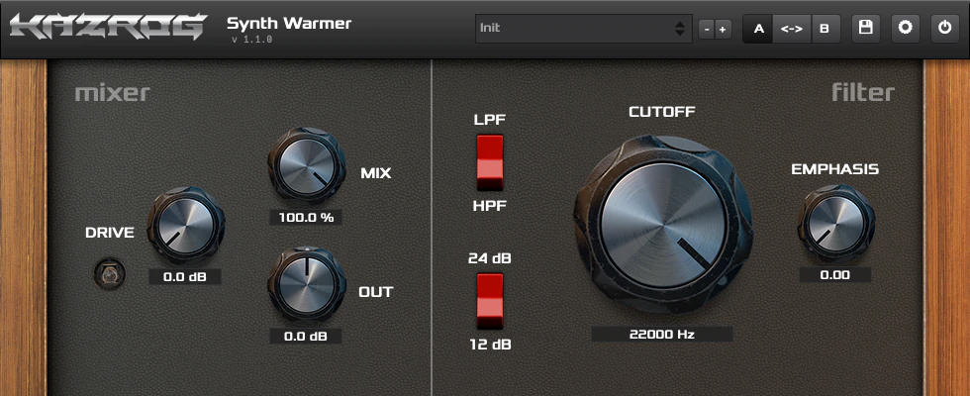Viewport: 970px width, 396px height.
Task: Toggle the power bypass icon
Action: coord(944,28)
